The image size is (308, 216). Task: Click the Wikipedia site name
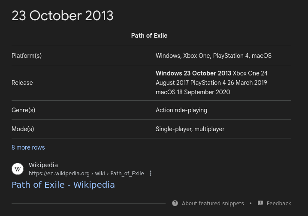(x=43, y=165)
